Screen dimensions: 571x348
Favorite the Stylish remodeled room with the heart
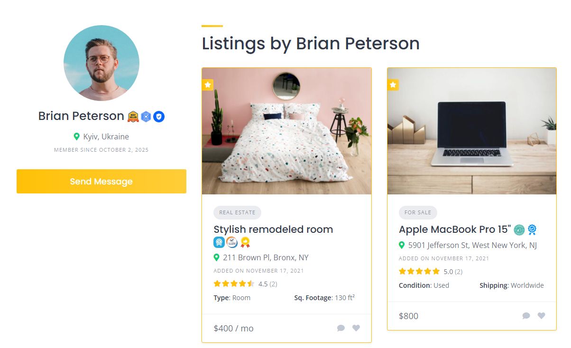356,328
